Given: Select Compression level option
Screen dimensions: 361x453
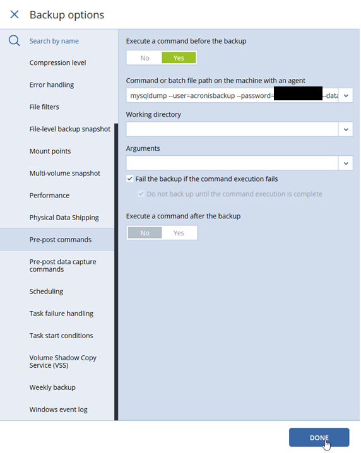Looking at the screenshot, I should coord(57,62).
